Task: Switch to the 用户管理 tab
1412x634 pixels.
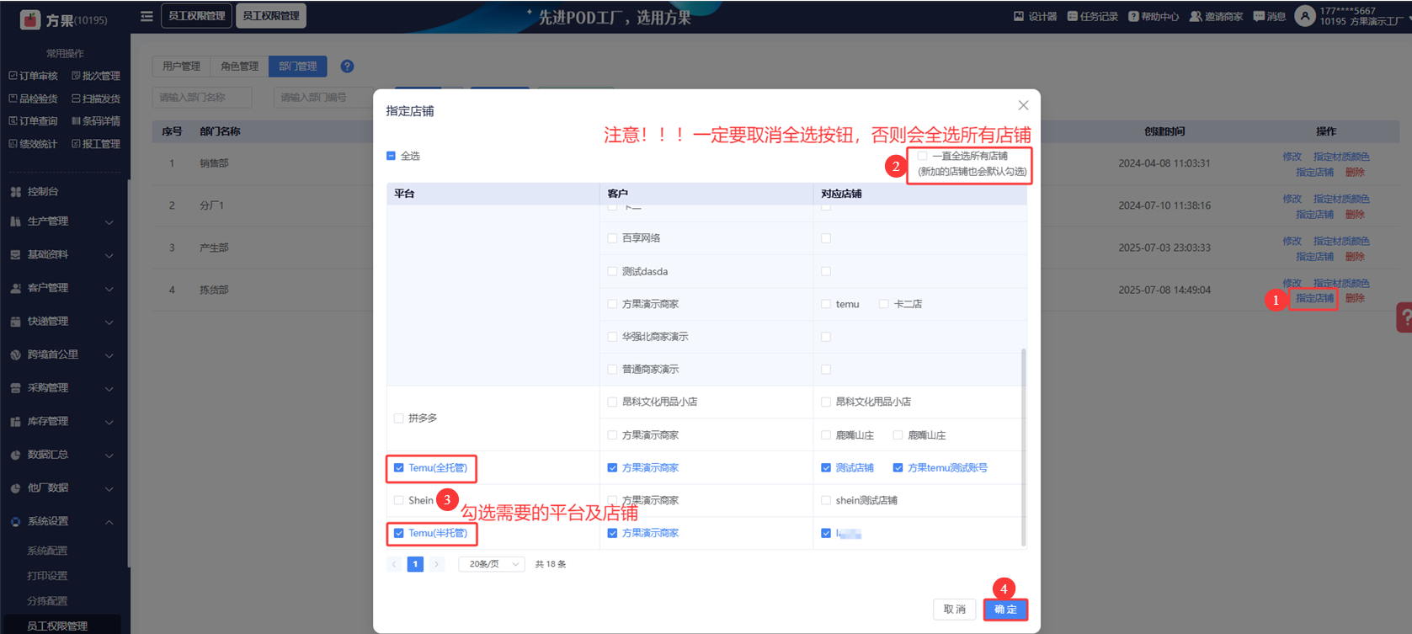Action: (181, 67)
